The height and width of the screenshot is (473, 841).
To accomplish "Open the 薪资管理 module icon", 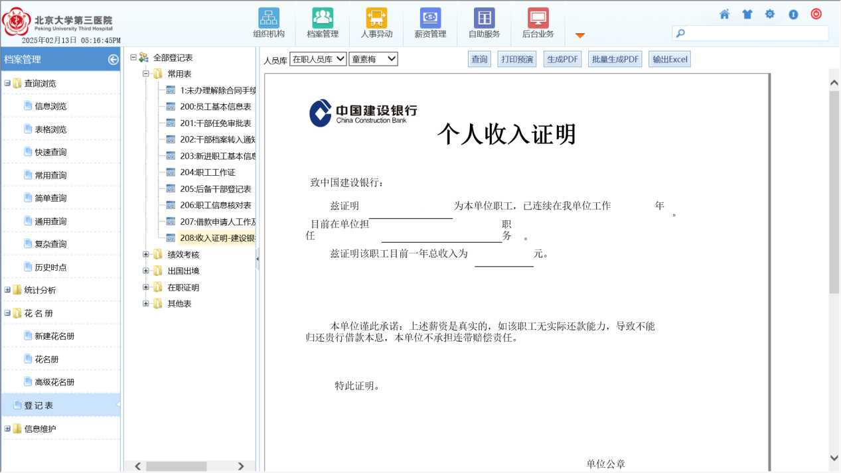I will (430, 18).
